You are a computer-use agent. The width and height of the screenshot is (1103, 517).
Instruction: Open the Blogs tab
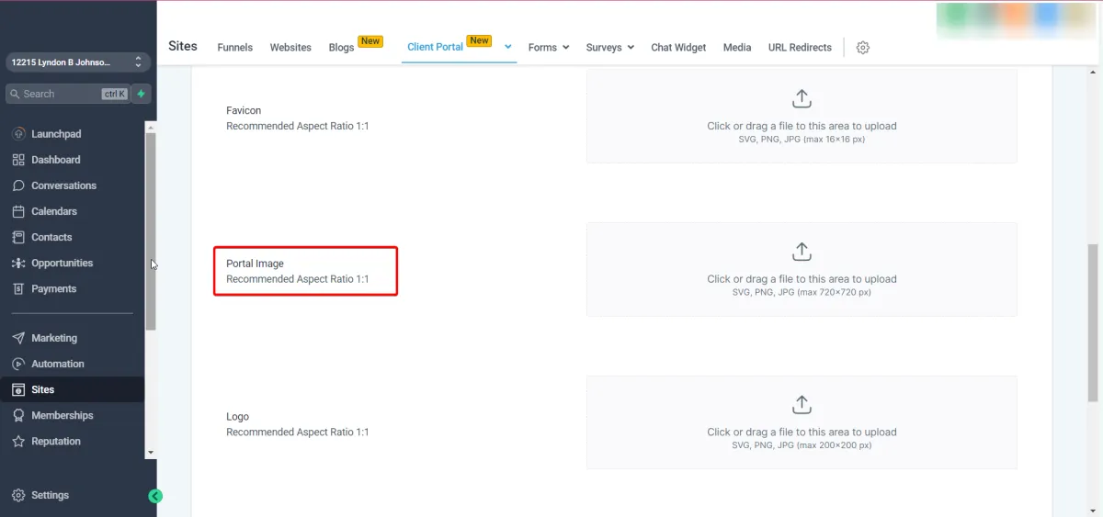[x=341, y=48]
